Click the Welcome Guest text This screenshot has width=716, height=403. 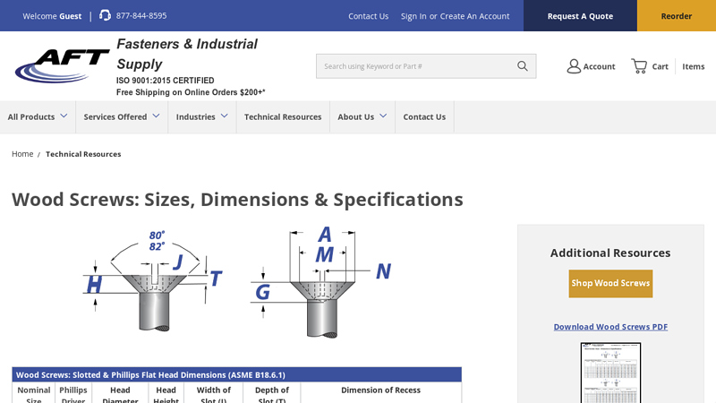(52, 16)
